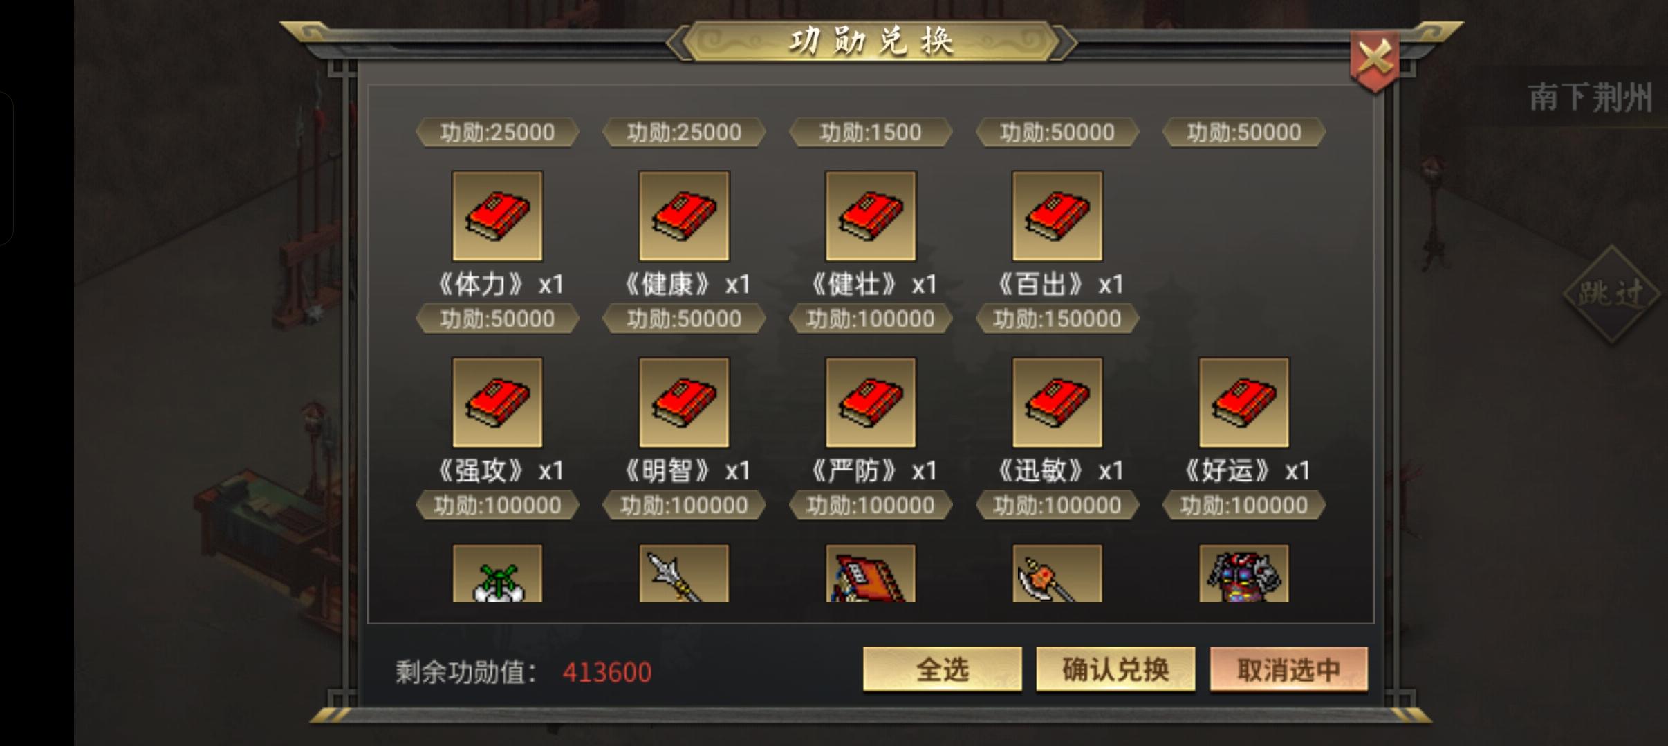Choose the ornate red scroll book icon

tap(871, 573)
